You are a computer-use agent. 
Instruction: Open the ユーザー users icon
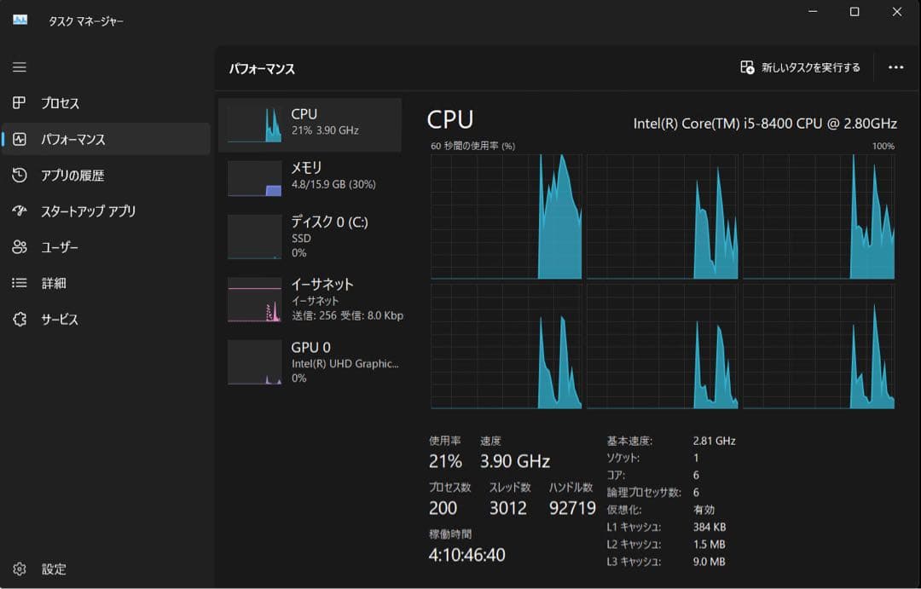coord(20,247)
